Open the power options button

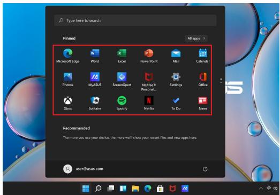coord(205,169)
